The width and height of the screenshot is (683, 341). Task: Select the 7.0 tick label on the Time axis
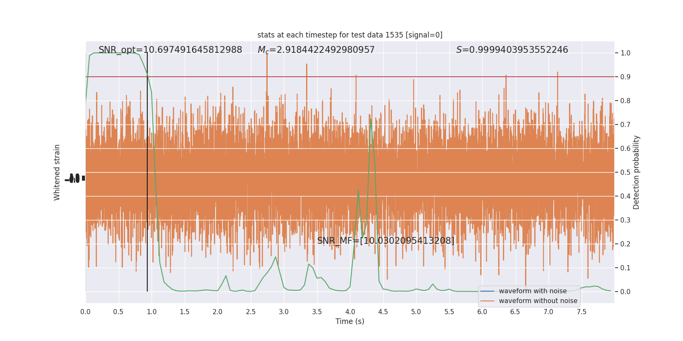coord(549,312)
